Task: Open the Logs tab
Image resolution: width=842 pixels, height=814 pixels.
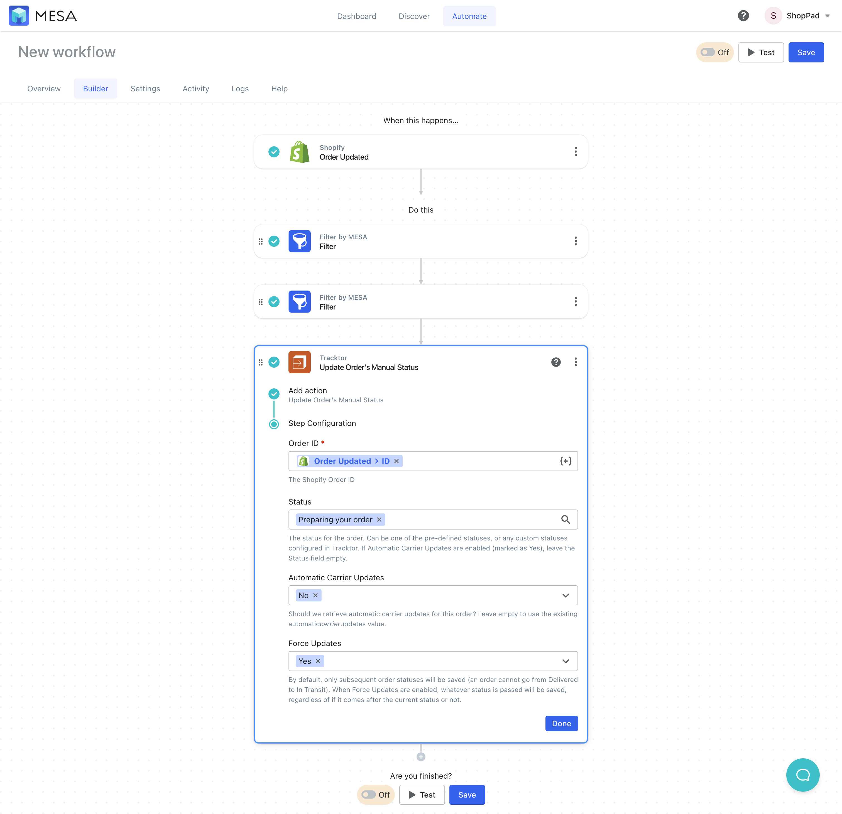Action: pos(240,89)
